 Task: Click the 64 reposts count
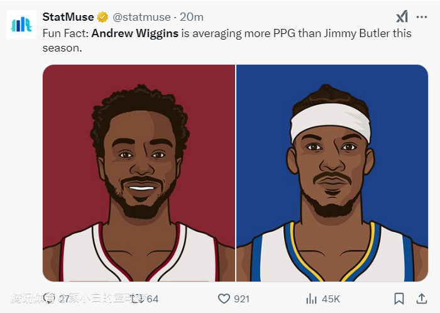(x=152, y=299)
